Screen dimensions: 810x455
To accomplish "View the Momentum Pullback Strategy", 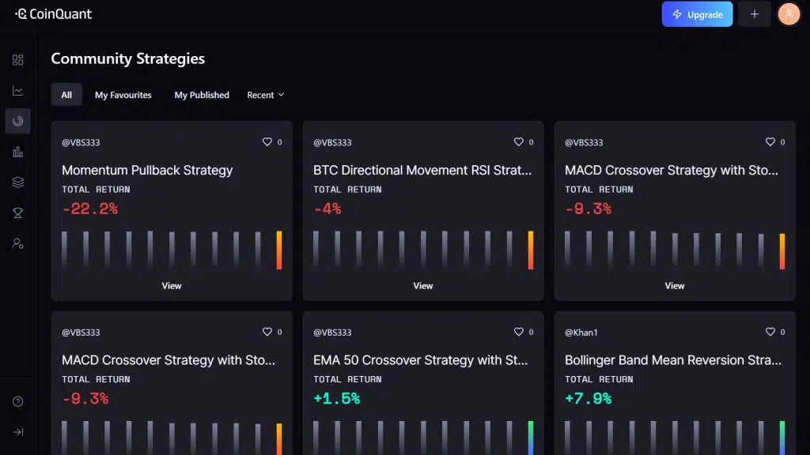I will pos(172,286).
